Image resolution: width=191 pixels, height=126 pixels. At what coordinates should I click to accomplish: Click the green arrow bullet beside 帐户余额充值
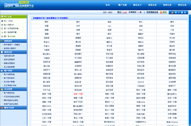click(x=2, y=74)
